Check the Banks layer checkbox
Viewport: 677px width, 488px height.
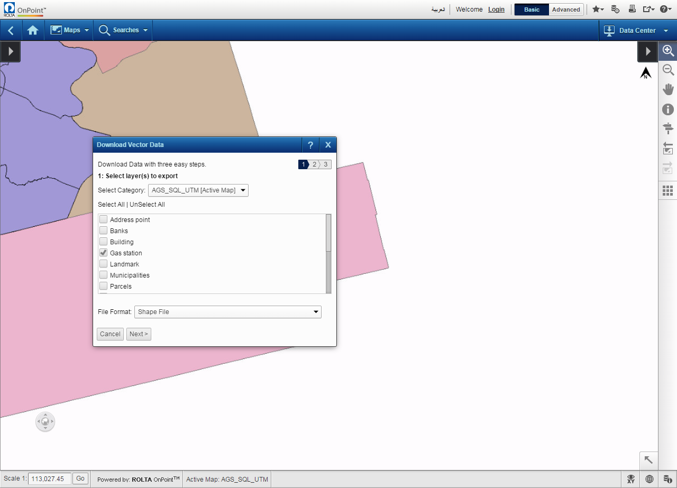[104, 231]
